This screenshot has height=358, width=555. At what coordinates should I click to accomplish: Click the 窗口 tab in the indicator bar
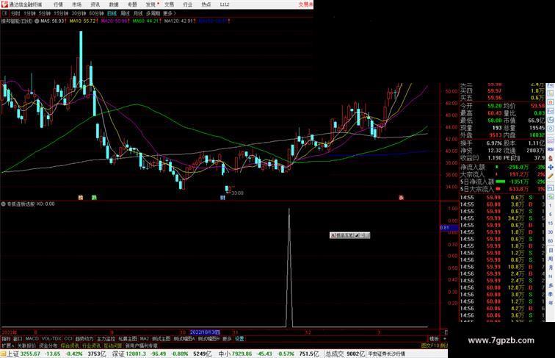pos(18,339)
